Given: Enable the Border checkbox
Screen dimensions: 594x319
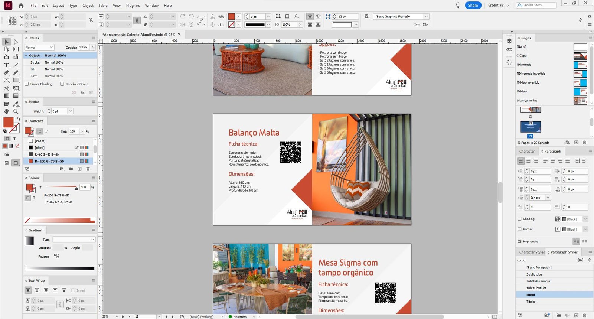Looking at the screenshot, I should 519,229.
